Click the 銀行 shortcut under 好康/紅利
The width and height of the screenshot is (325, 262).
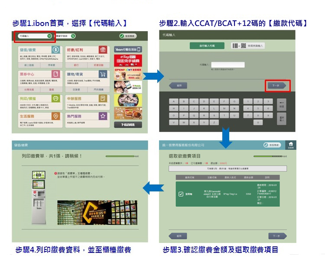pos(76,65)
